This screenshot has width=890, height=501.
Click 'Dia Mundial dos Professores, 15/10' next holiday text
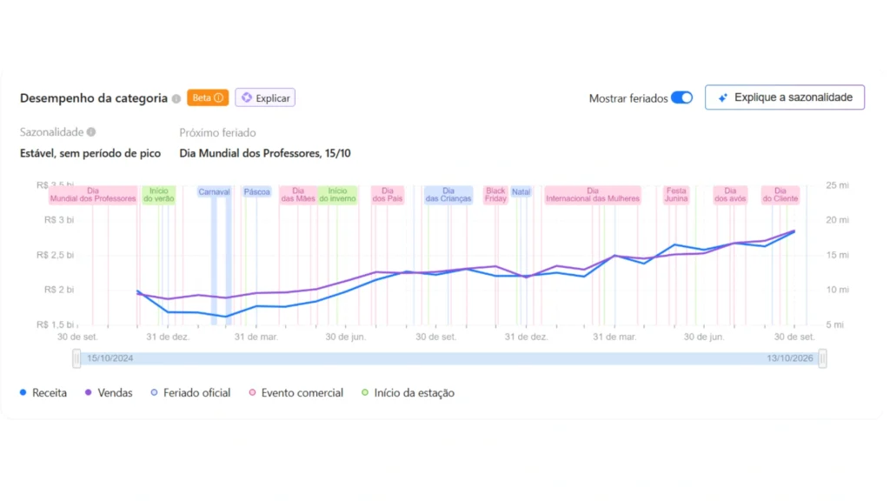click(x=265, y=153)
